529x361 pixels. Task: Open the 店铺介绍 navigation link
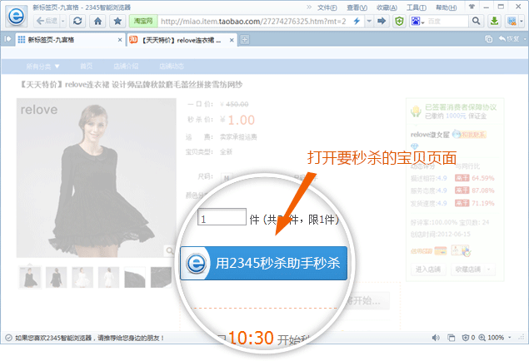tap(126, 66)
